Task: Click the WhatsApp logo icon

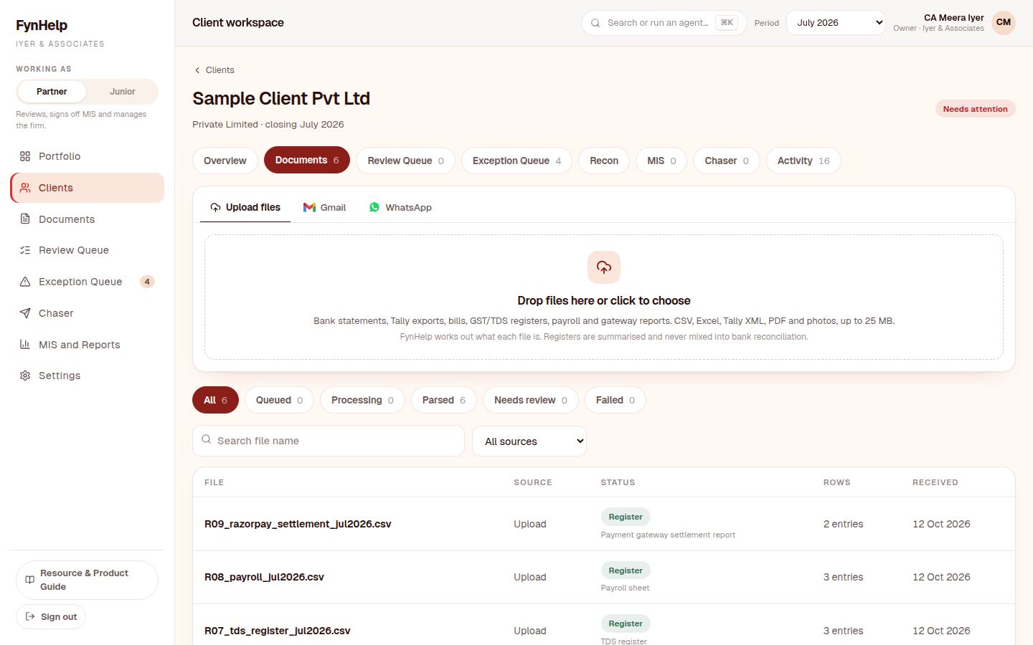Action: 374,207
